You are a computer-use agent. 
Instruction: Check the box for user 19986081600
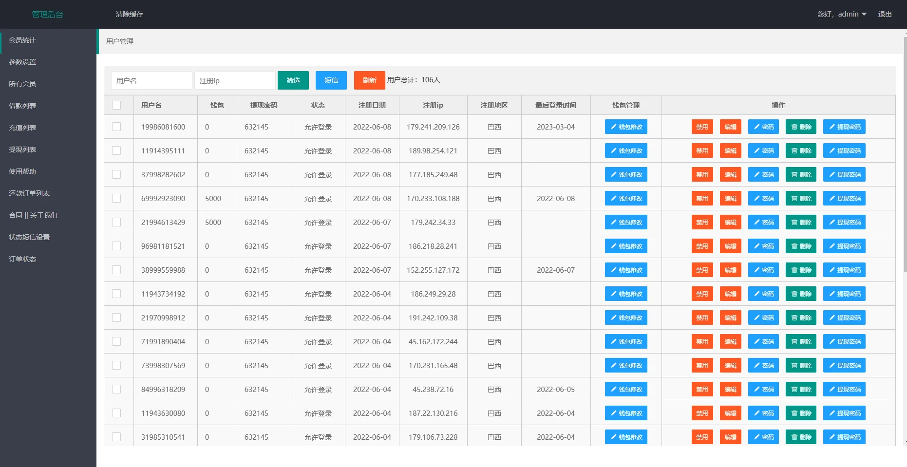pos(116,127)
